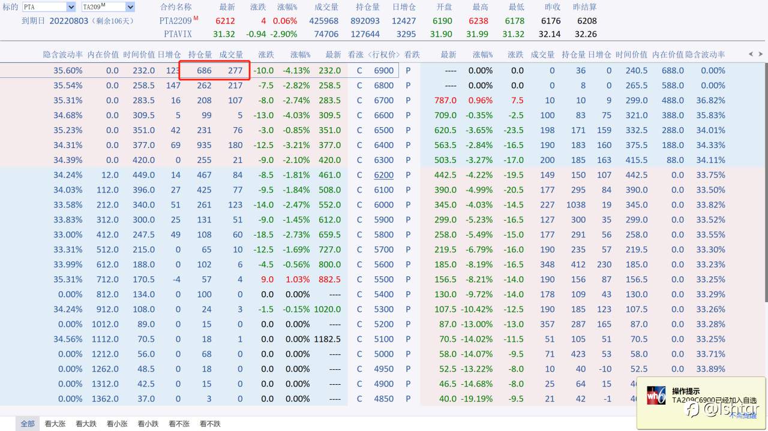Click the PTA2209 contract name
The height and width of the screenshot is (431, 768).
click(x=175, y=20)
